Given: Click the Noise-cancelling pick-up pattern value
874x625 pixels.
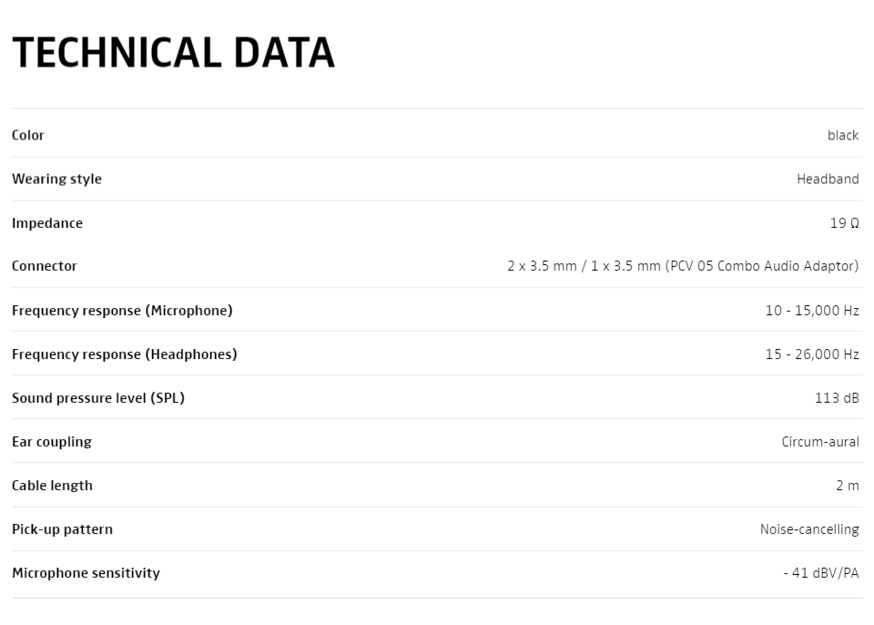Looking at the screenshot, I should coord(809,529).
